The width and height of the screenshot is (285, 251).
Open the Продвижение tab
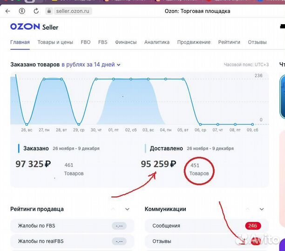tap(194, 42)
